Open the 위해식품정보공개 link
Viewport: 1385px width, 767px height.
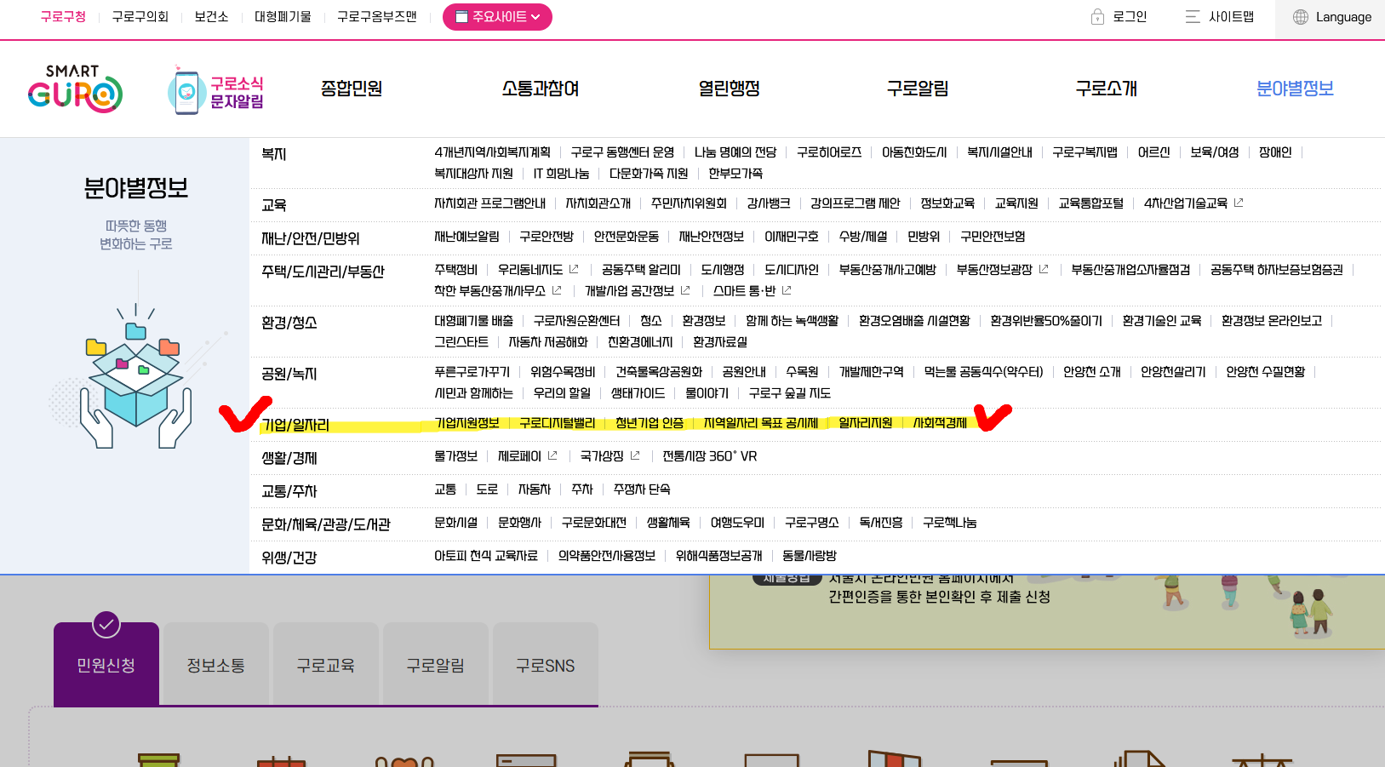(718, 556)
